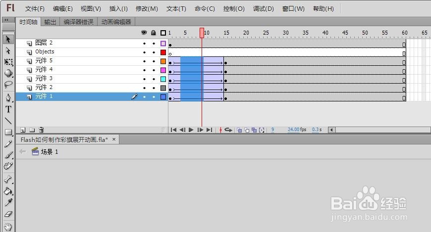Viewport: 431px width, 232px height.
Task: Toggle outlines for all layers header
Action: pyautogui.click(x=163, y=33)
